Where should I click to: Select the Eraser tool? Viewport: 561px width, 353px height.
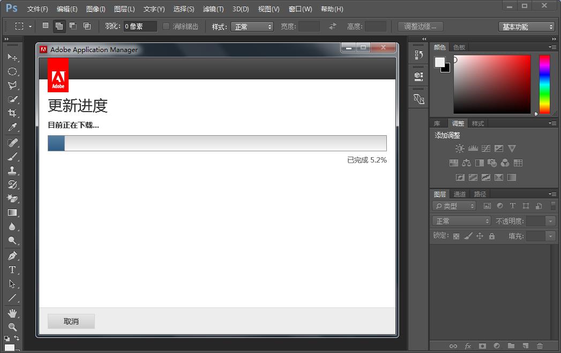[12, 198]
